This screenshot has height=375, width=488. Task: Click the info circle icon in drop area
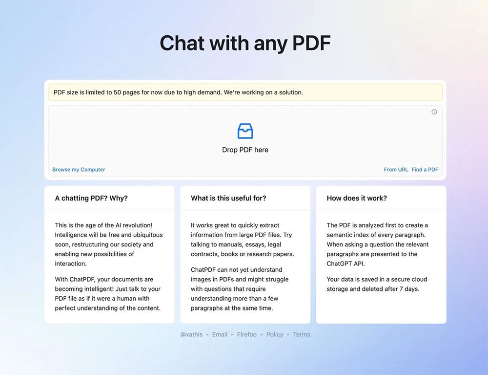pos(434,112)
